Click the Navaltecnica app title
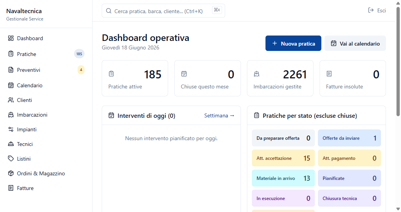The width and height of the screenshot is (401, 212). tap(24, 11)
